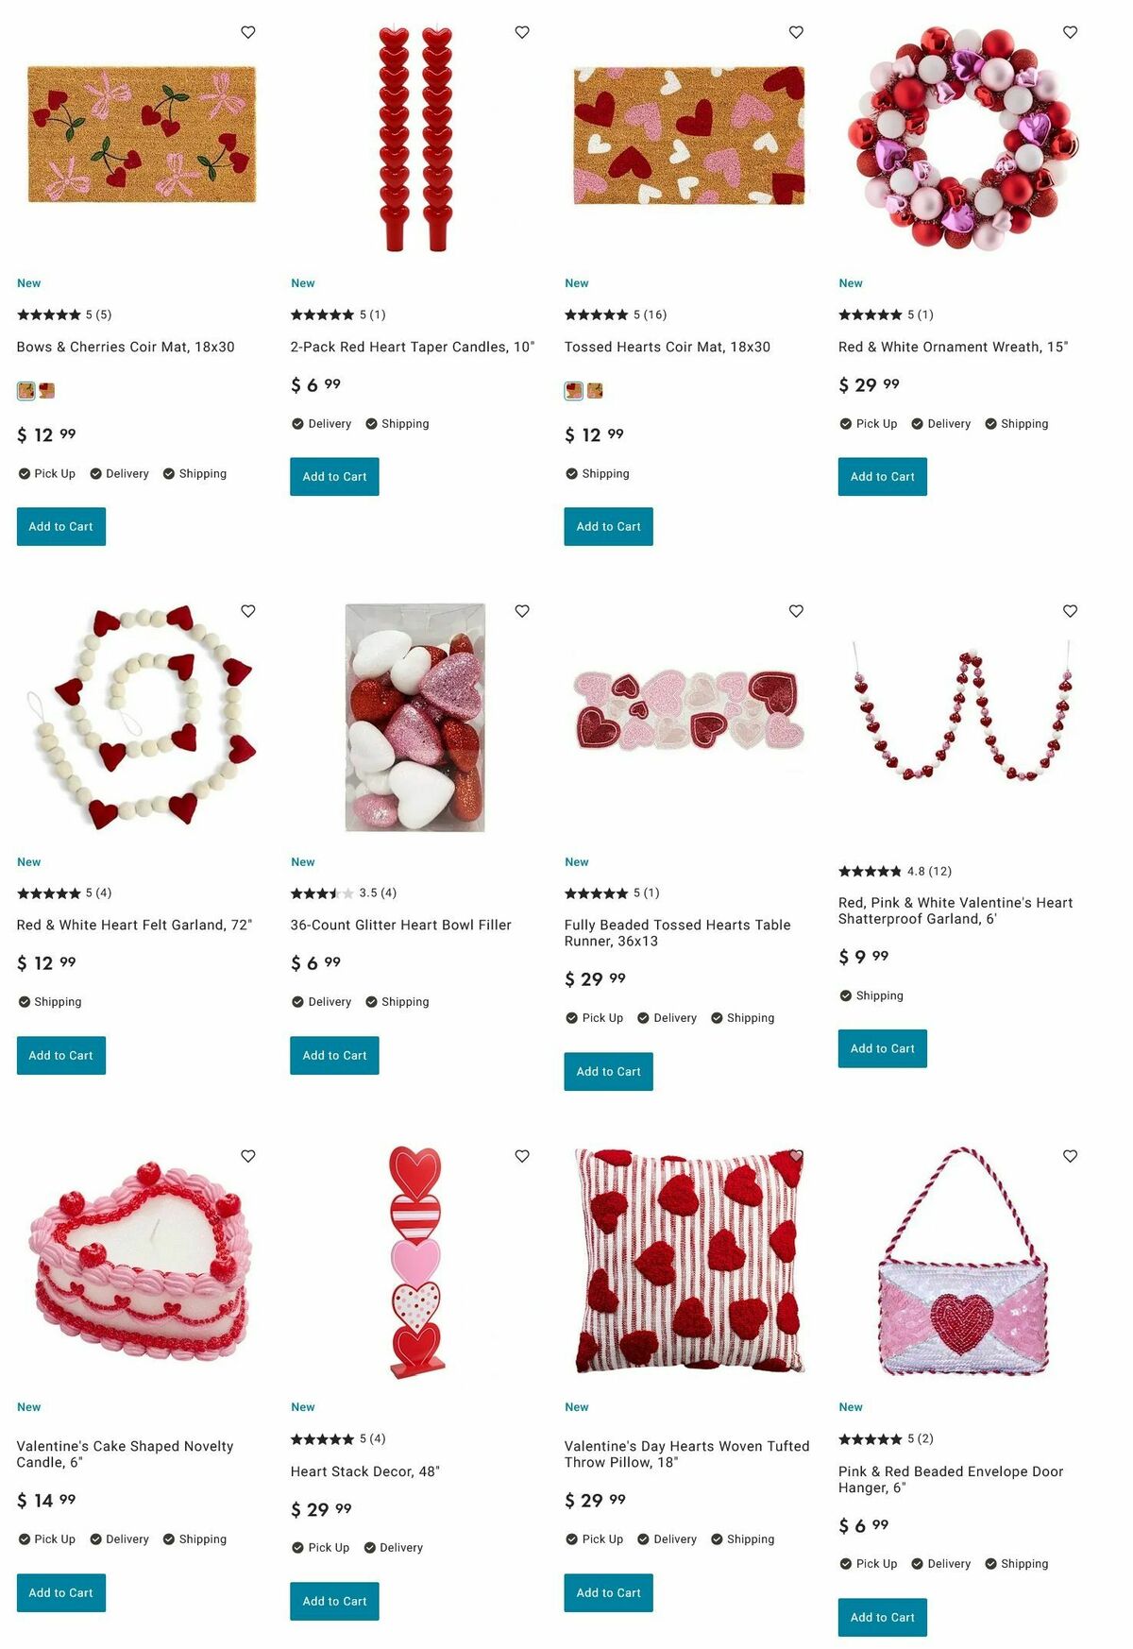Open Red & White Heart Felt Garland title link
This screenshot has width=1133, height=1649.
click(x=134, y=925)
